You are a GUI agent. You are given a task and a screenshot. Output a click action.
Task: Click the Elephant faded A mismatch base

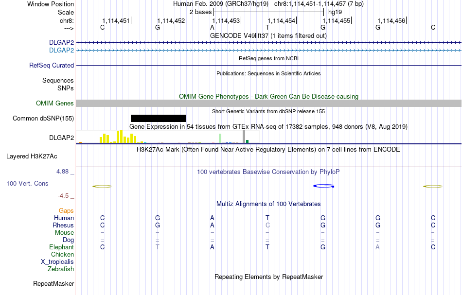tap(378, 247)
